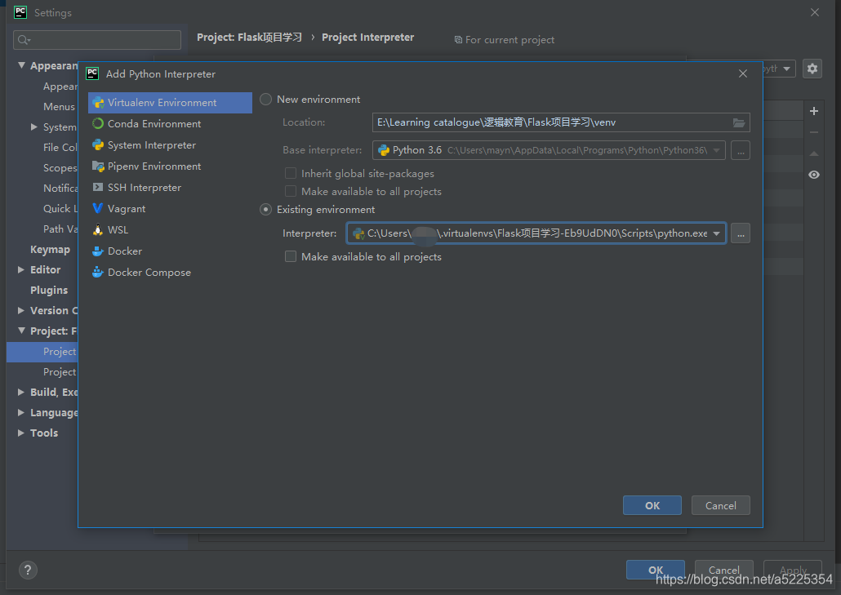841x595 pixels.
Task: Enable Make available under Existing environment
Action: (x=290, y=257)
